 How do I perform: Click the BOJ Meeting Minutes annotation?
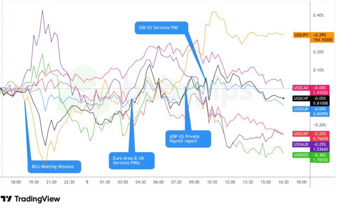tap(56, 166)
